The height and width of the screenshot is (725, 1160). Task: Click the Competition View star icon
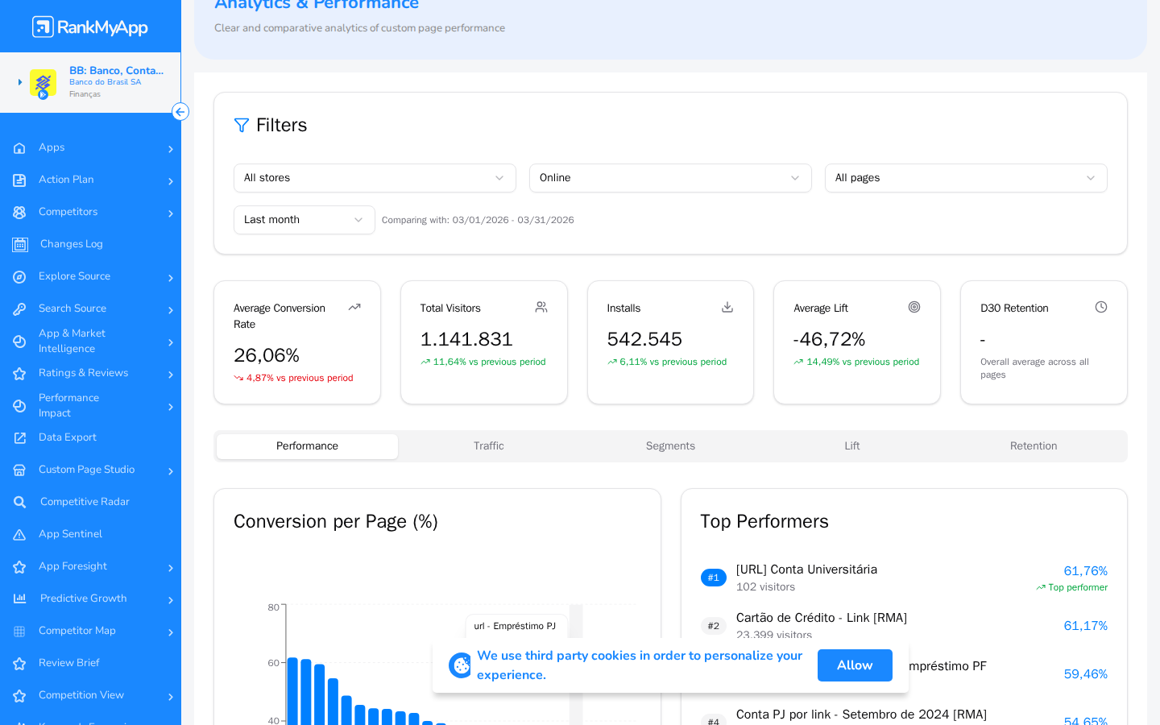coord(19,695)
